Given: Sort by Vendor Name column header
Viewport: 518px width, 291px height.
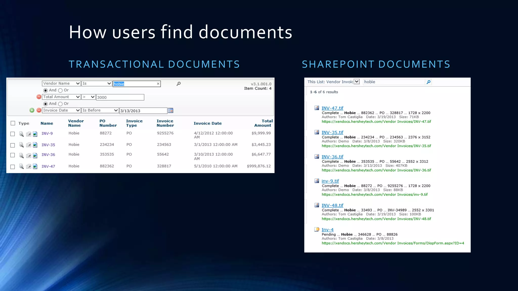Looking at the screenshot, I should (x=76, y=123).
